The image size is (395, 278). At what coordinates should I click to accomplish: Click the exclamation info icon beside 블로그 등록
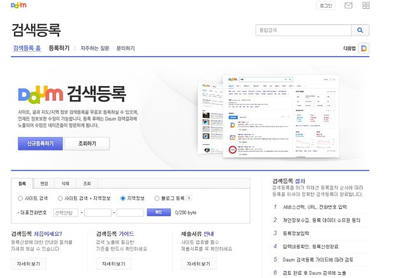point(189,198)
